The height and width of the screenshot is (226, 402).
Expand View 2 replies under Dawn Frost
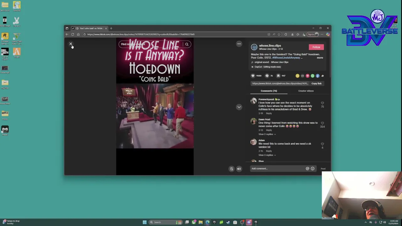pyautogui.click(x=267, y=134)
